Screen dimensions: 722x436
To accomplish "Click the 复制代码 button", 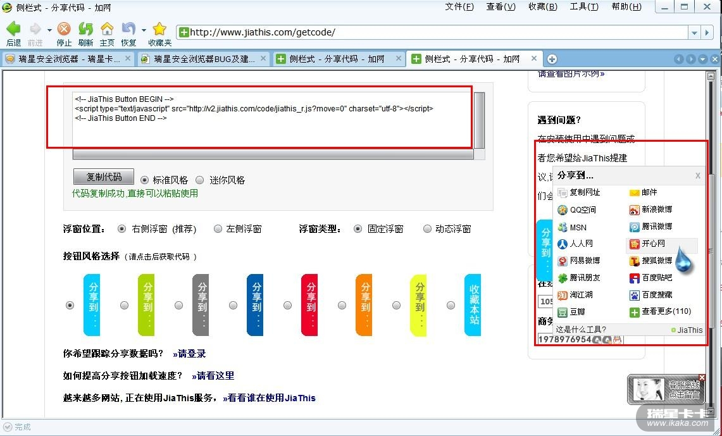I will click(104, 177).
